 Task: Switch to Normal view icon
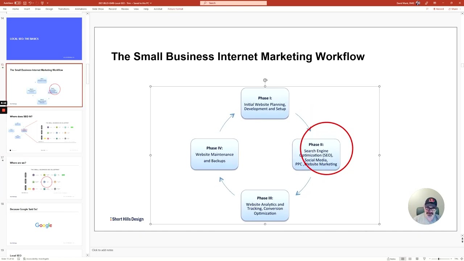point(403,259)
